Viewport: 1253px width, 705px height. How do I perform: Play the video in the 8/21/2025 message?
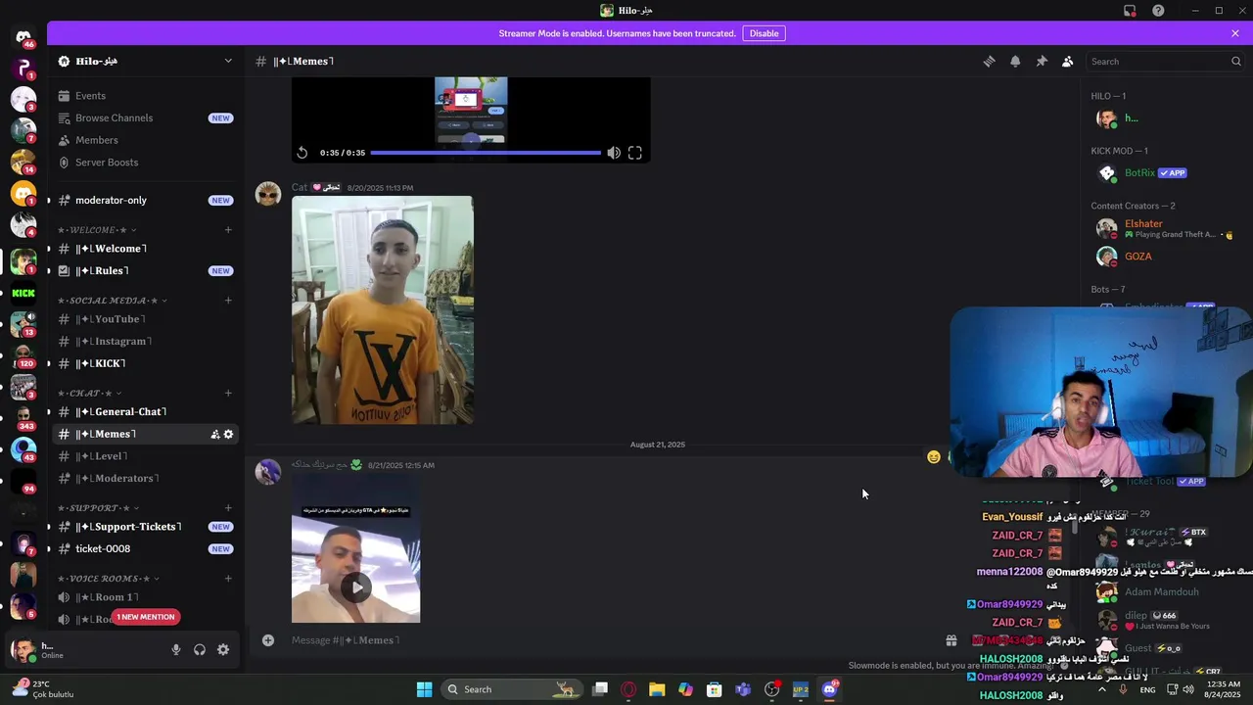point(356,587)
